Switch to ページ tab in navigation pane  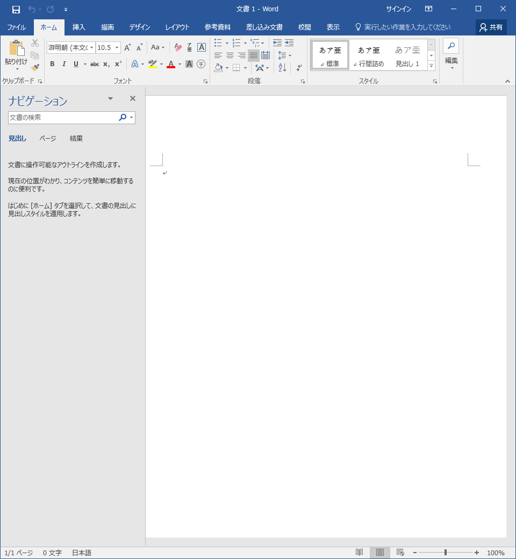point(48,139)
